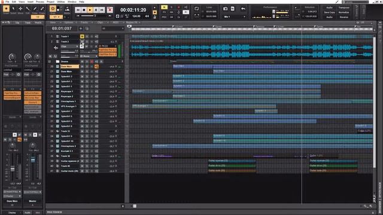Open the Process menu
This screenshot has height=215, width=383.
[40, 2]
